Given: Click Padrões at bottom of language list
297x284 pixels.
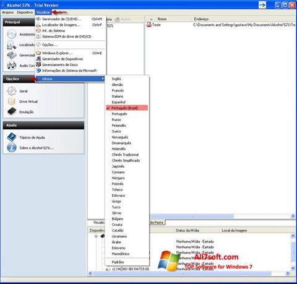Looking at the screenshot, I should (x=127, y=262).
